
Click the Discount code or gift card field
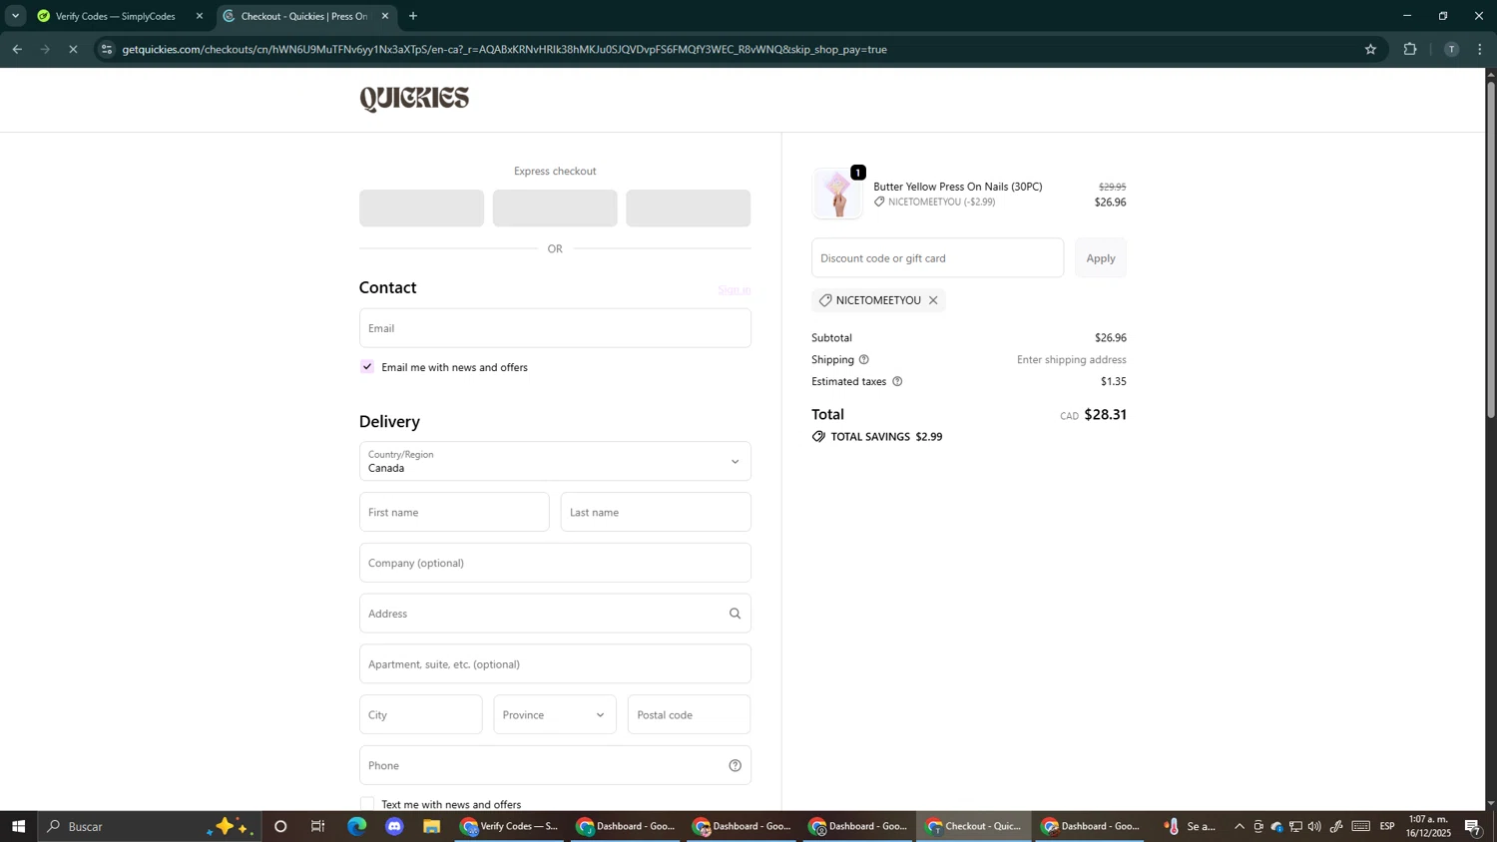(937, 257)
